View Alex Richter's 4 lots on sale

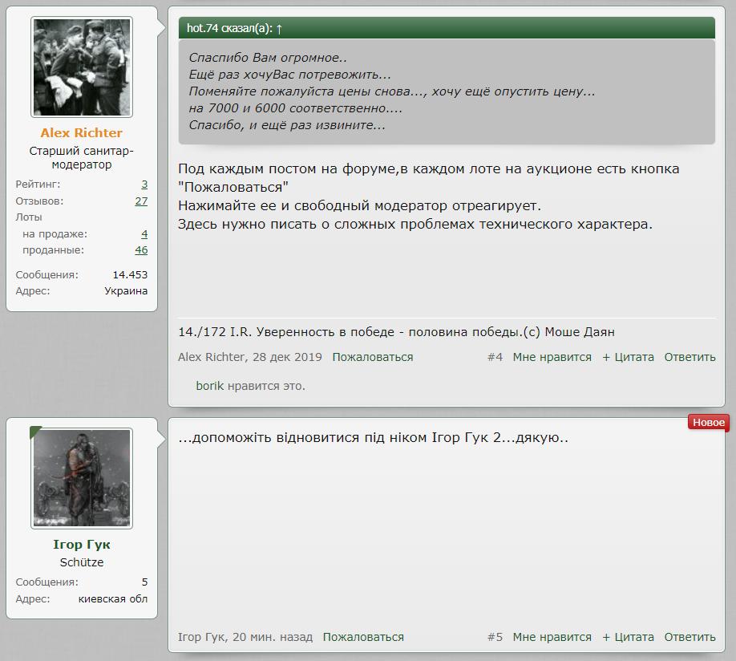pyautogui.click(x=144, y=234)
